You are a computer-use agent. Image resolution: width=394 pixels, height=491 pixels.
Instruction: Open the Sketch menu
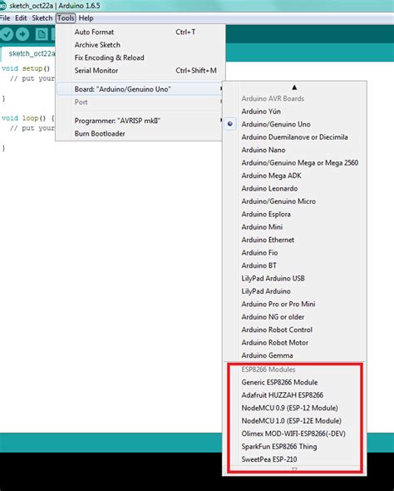(x=42, y=17)
